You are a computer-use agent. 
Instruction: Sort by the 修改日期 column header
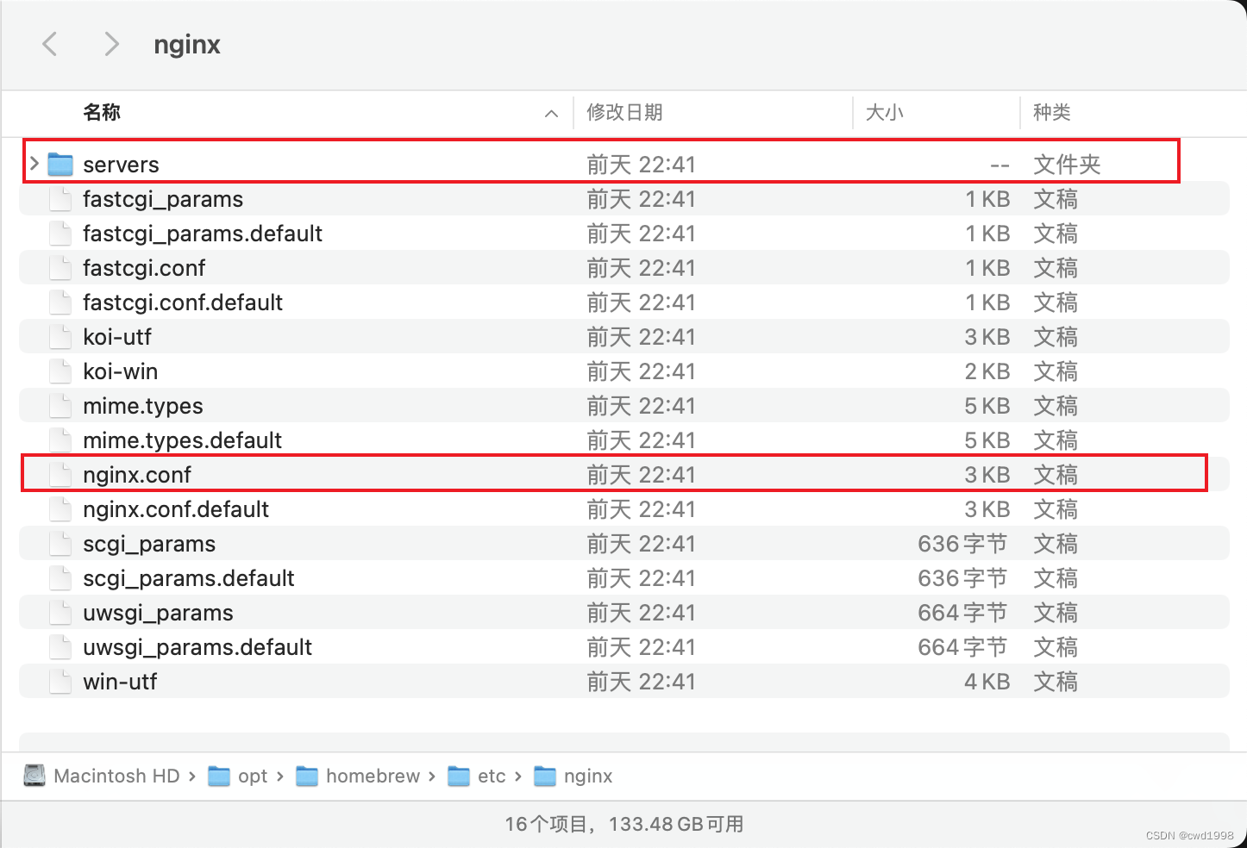coord(625,112)
